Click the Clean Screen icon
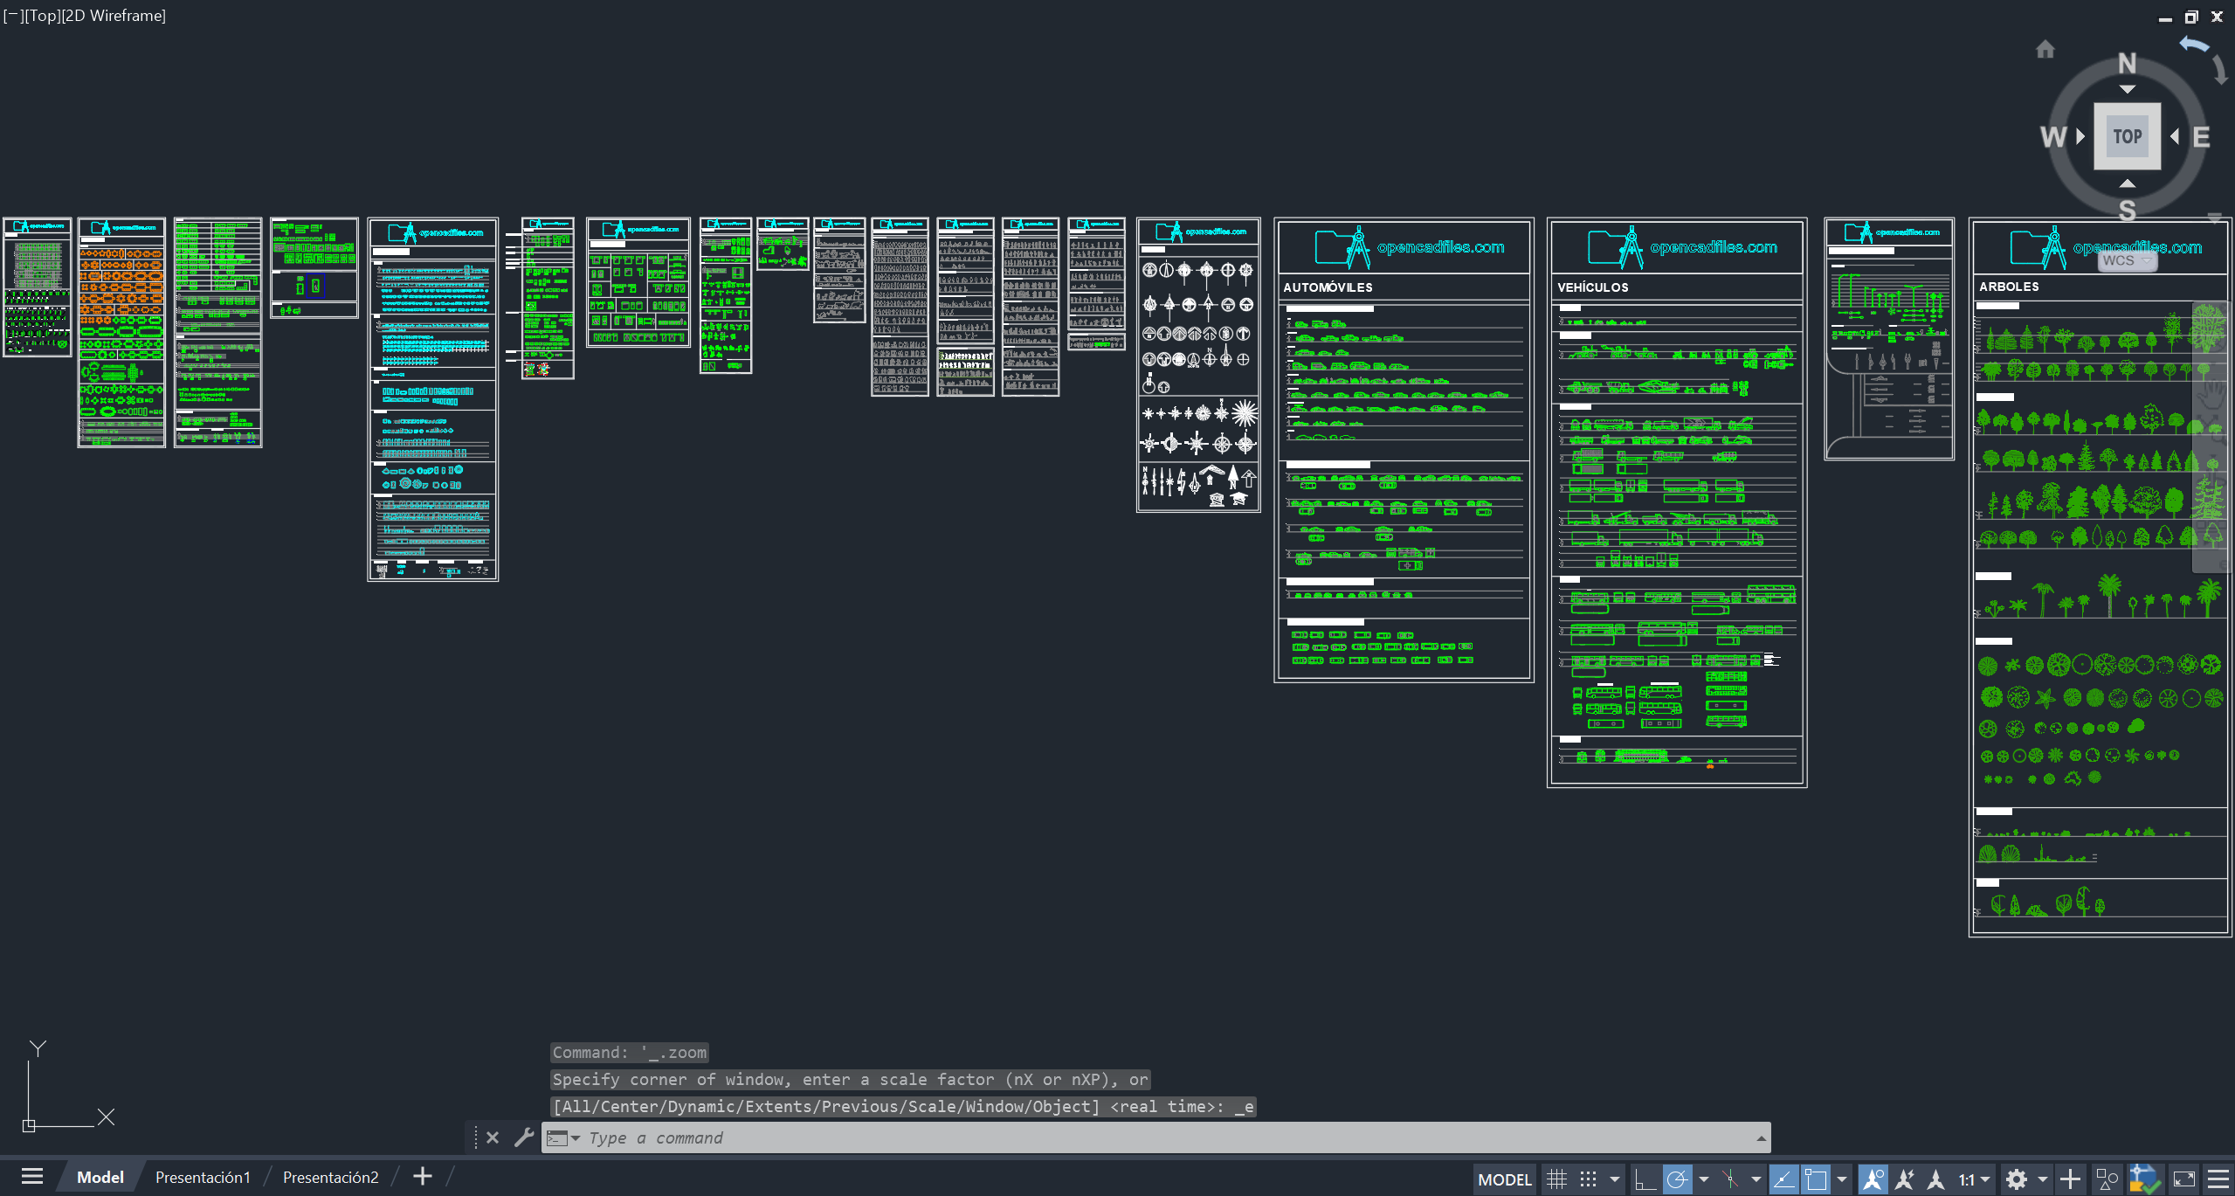Screen dimensions: 2235x1196 coord(2183,1179)
